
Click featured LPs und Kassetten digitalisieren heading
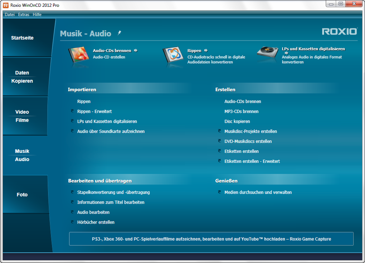tap(313, 49)
